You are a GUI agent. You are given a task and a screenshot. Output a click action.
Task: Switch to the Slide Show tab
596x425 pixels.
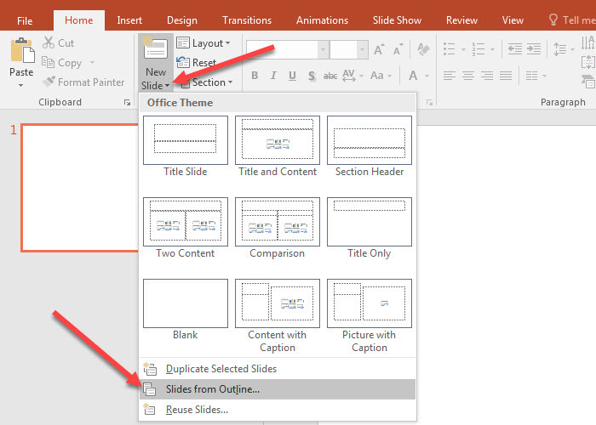coord(397,20)
